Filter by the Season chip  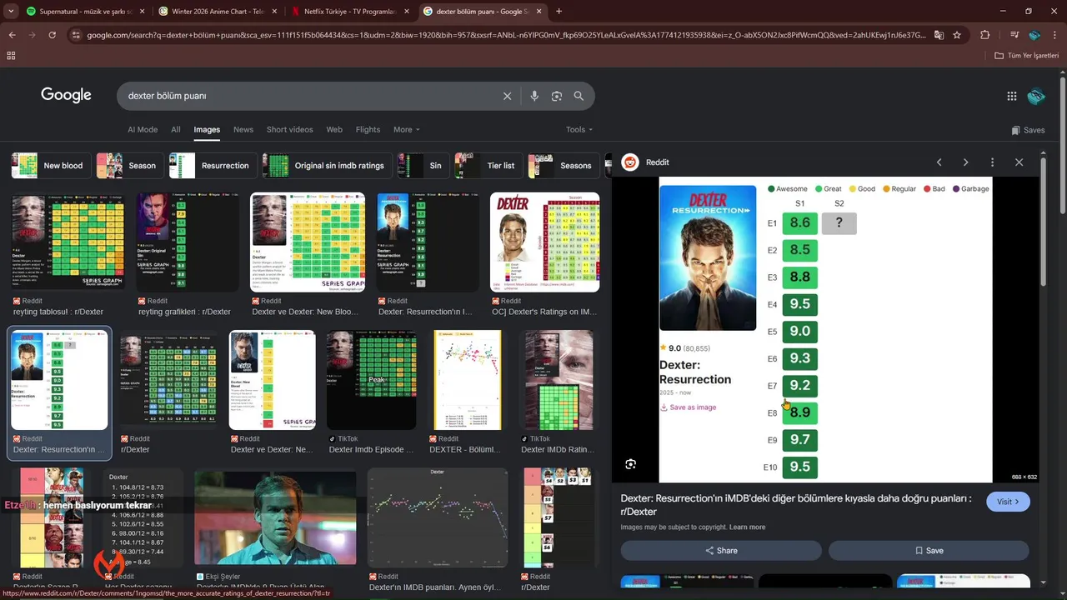(129, 166)
